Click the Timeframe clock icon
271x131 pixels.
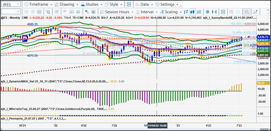pyautogui.click(x=26, y=4)
